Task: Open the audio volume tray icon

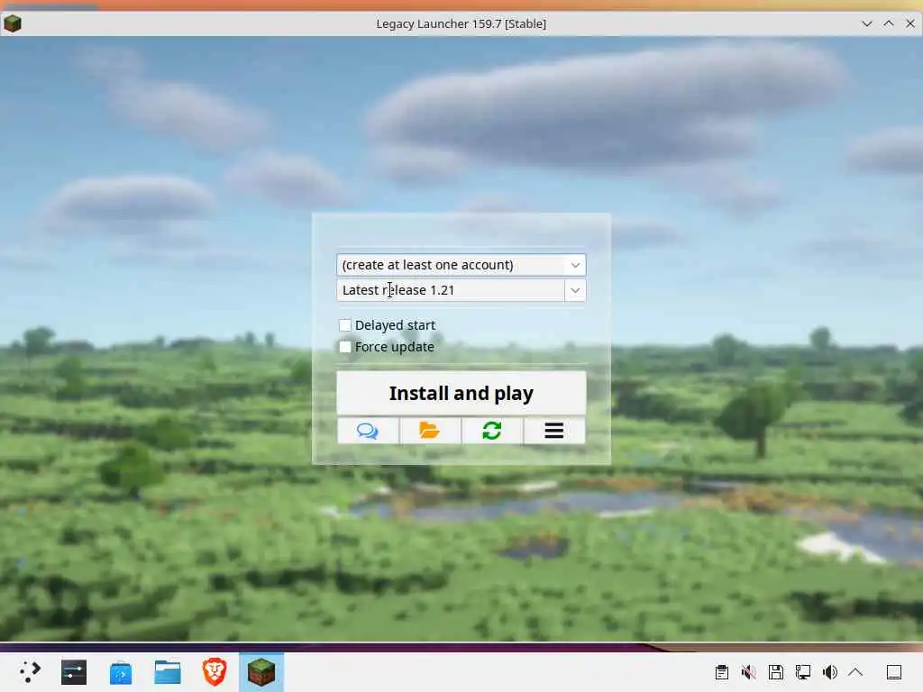Action: (x=830, y=672)
